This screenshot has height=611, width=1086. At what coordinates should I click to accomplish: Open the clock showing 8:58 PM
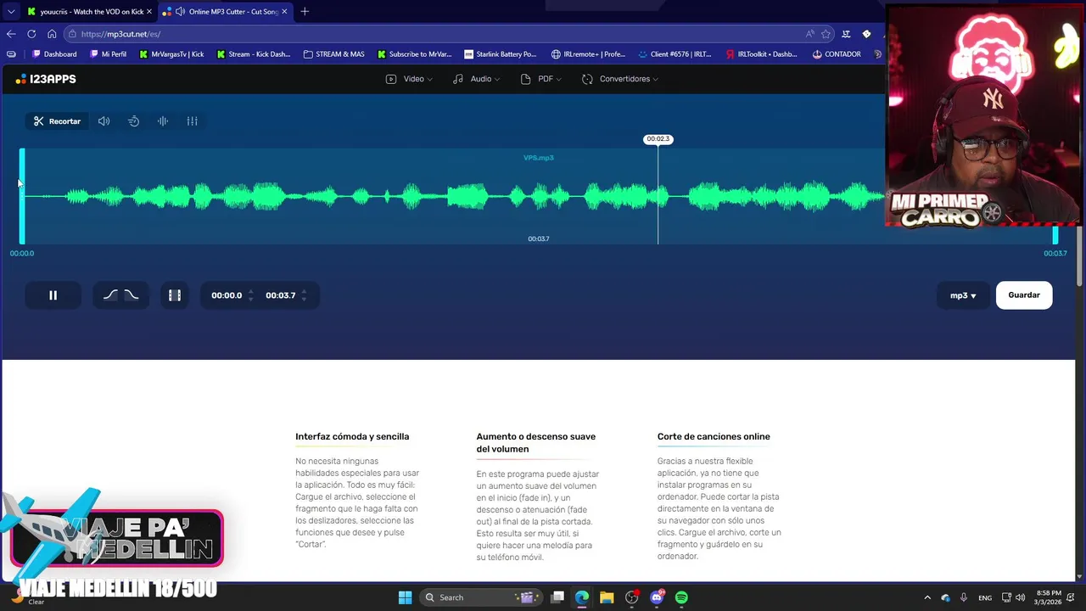point(1048,597)
